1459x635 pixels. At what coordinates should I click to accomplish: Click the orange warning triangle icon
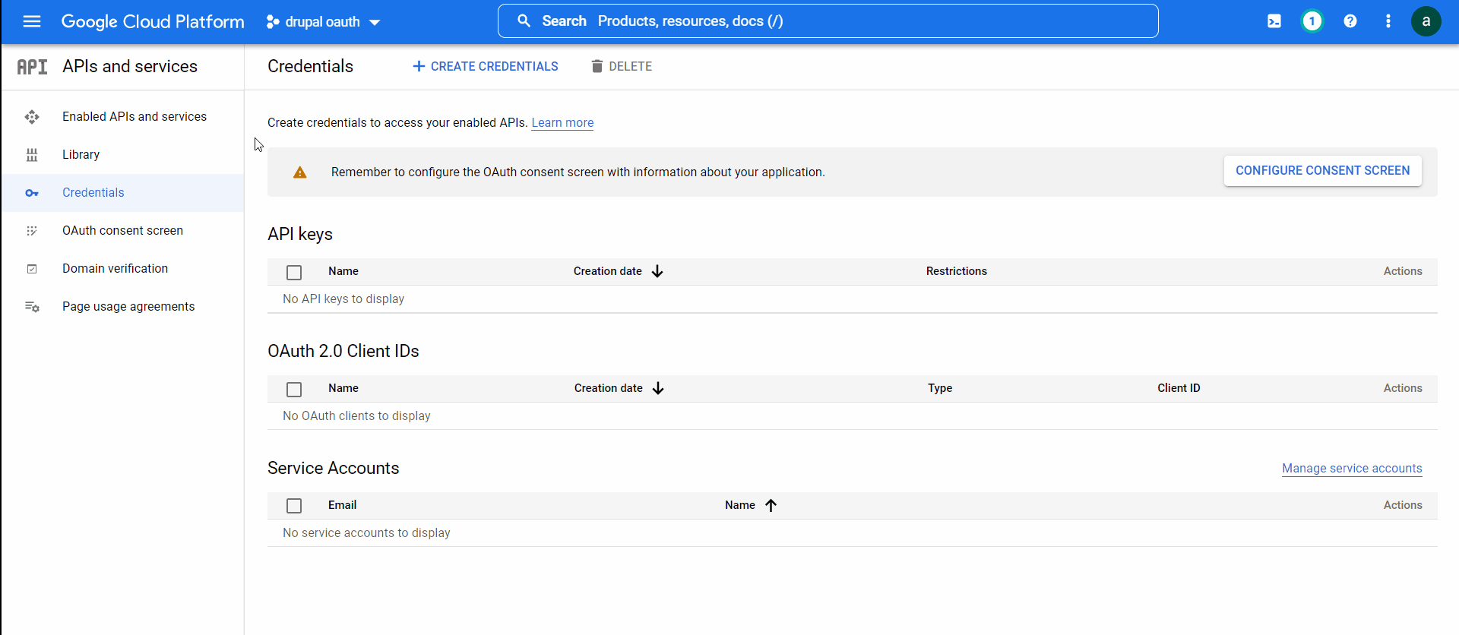pos(300,172)
